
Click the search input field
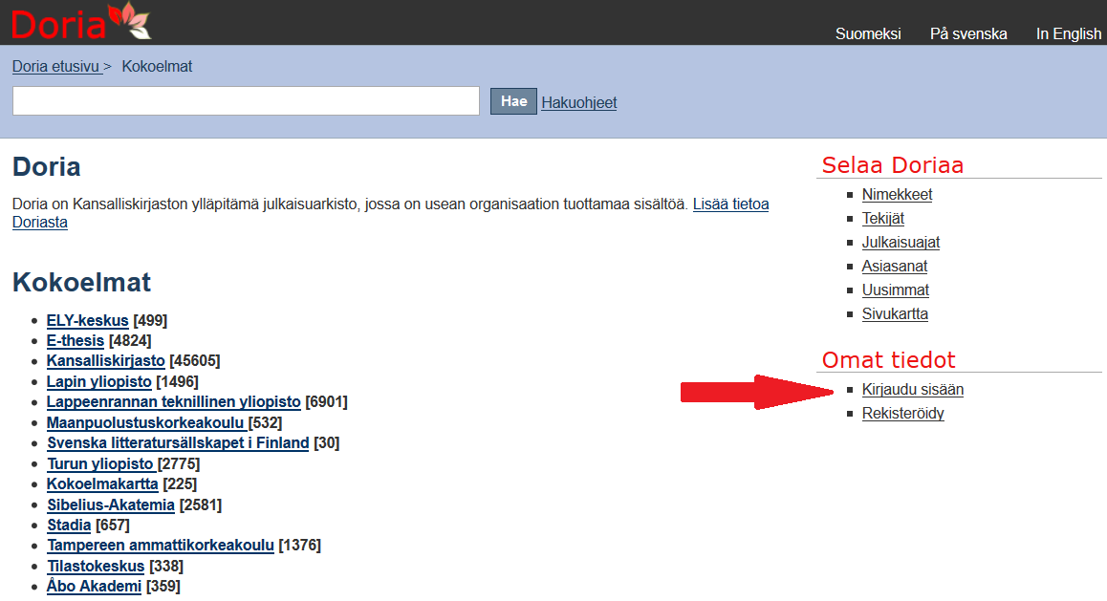246,101
